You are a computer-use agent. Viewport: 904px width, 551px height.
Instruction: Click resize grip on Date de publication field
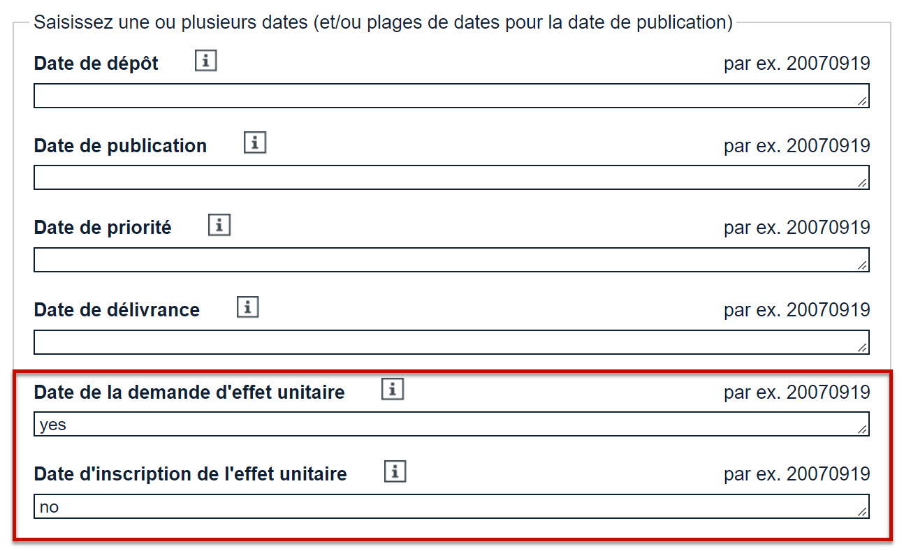tap(863, 184)
